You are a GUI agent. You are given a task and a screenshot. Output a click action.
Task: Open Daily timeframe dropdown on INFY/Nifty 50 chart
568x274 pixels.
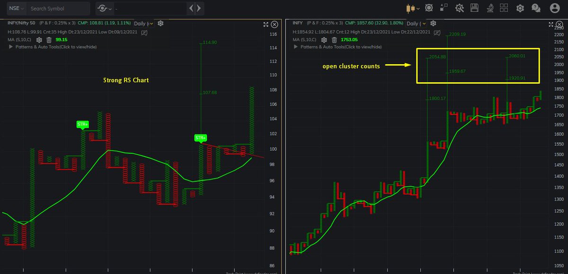pos(143,23)
